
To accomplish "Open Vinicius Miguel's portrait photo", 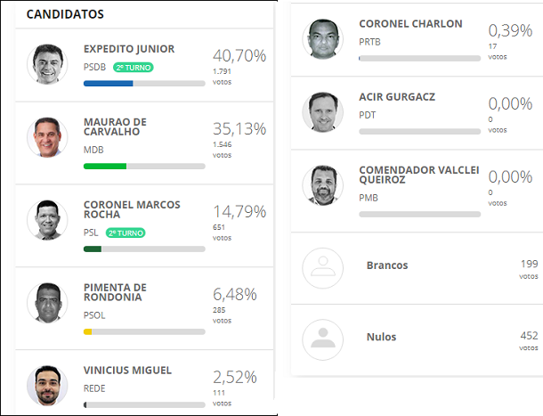I will coord(47,386).
